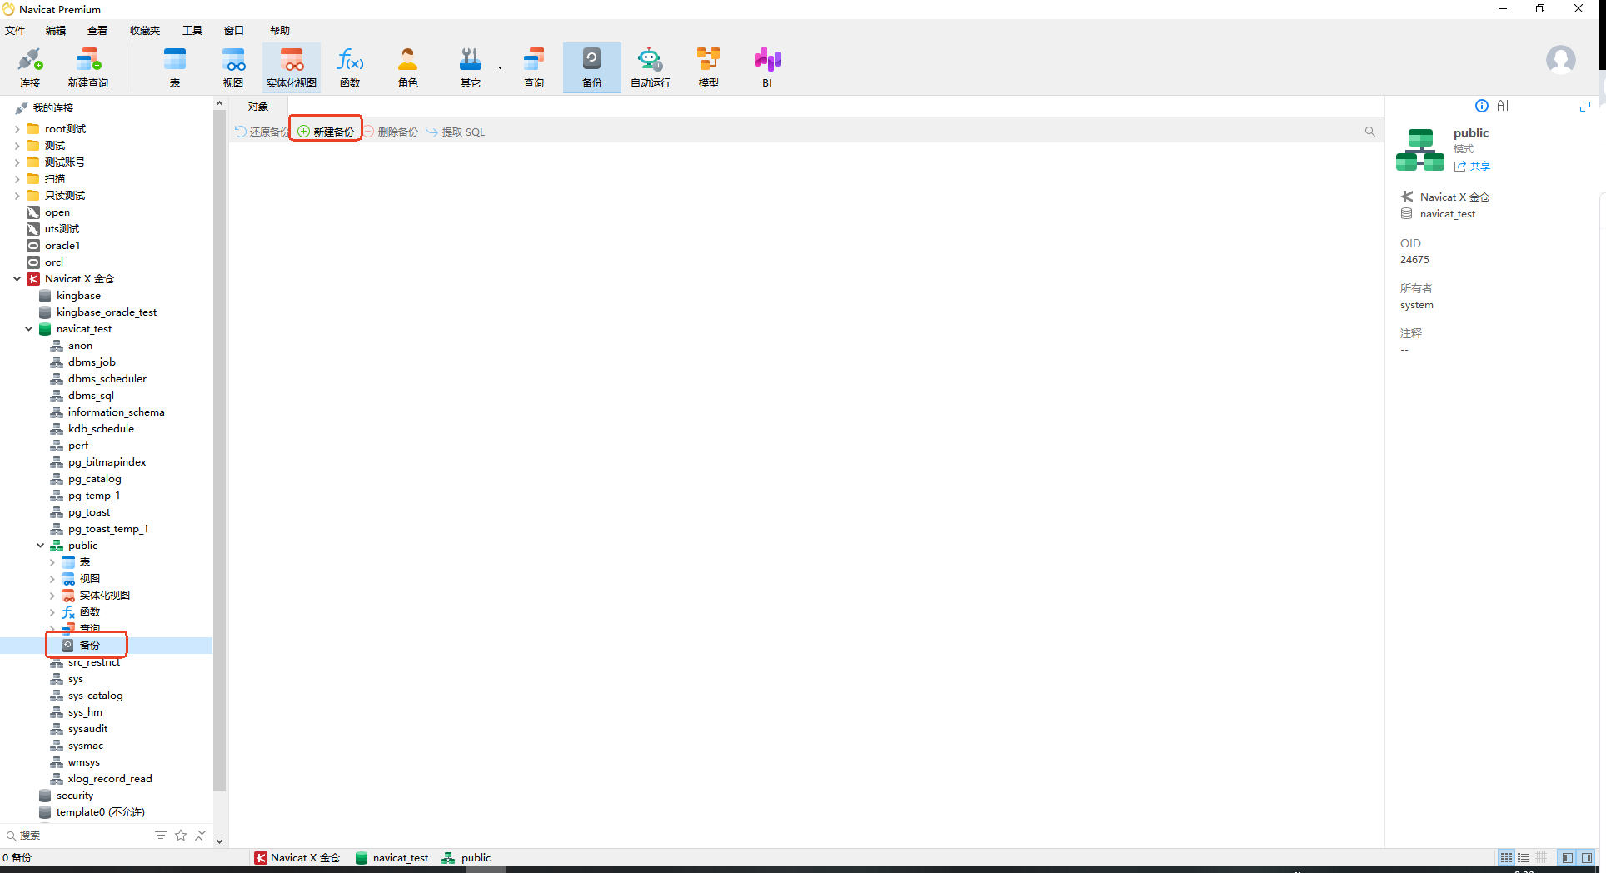
Task: Click the user avatar icon
Action: [x=1560, y=60]
